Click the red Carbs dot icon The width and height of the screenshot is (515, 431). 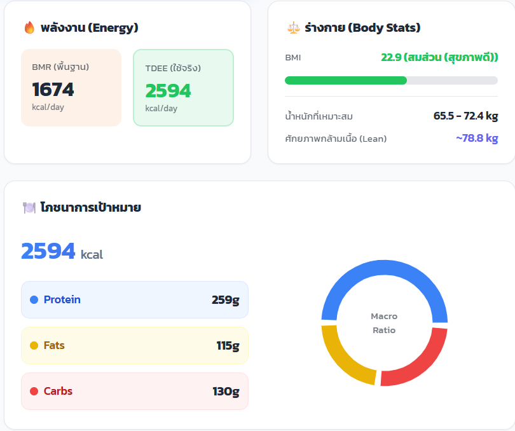[34, 392]
